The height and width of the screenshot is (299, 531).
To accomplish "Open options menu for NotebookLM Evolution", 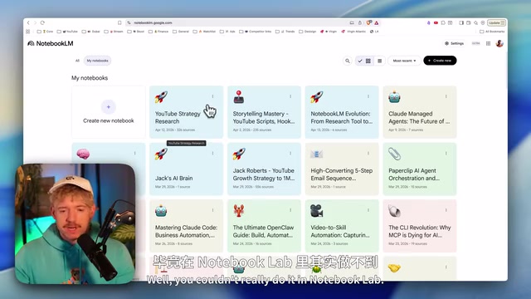I will [x=368, y=96].
